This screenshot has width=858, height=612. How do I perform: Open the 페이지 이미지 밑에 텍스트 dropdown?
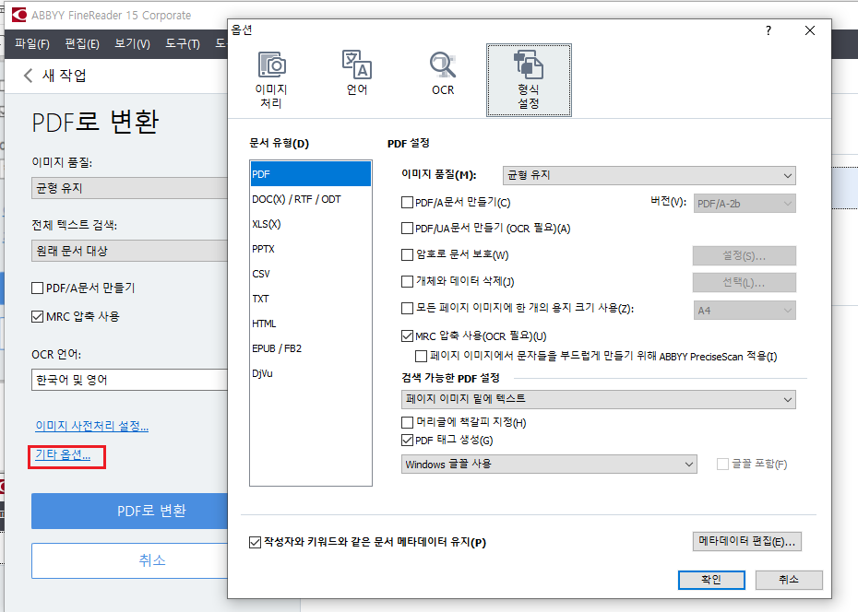point(598,399)
